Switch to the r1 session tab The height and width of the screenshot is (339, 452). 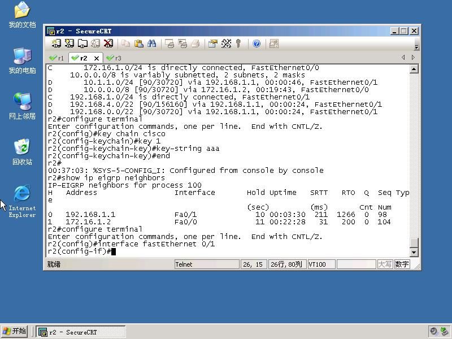pos(57,58)
